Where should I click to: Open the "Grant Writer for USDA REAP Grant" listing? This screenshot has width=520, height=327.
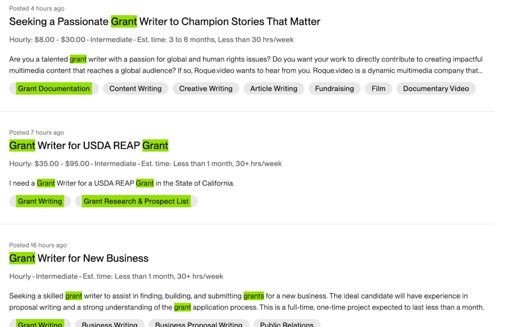click(89, 146)
